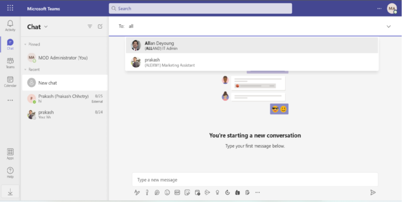Image resolution: width=402 pixels, height=202 pixels.
Task: Focus the Type a new message box
Action: pyautogui.click(x=255, y=180)
